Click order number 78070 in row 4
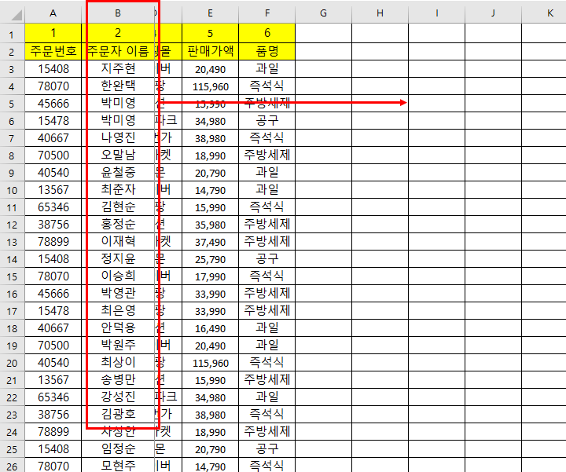 [53, 86]
